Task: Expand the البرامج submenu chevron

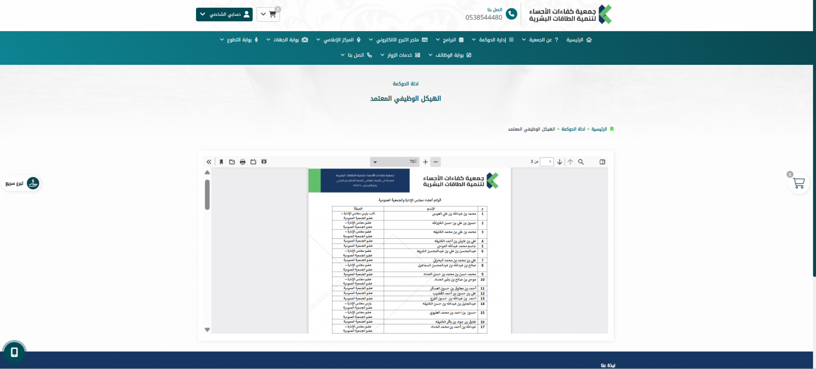Action: click(437, 40)
